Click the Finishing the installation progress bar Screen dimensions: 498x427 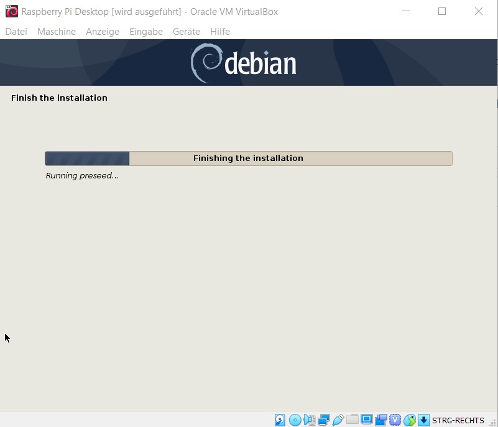tap(249, 158)
